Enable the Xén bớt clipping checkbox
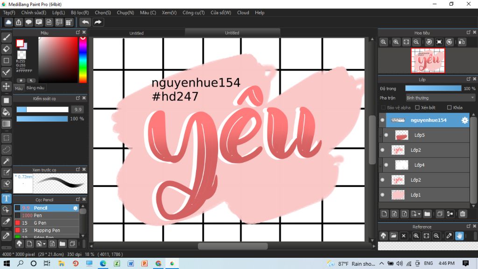 [417, 108]
